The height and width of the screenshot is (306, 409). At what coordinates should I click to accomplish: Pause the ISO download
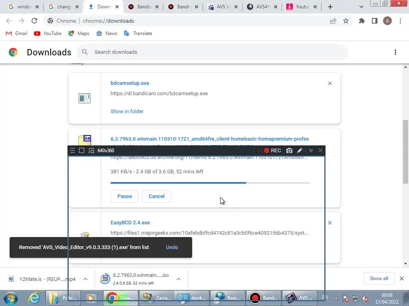coord(125,196)
